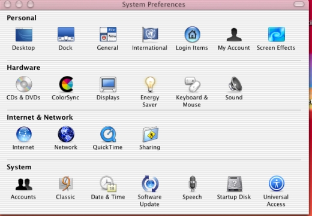The height and width of the screenshot is (216, 312).
Task: Select the International flag icon
Action: pos(150,35)
